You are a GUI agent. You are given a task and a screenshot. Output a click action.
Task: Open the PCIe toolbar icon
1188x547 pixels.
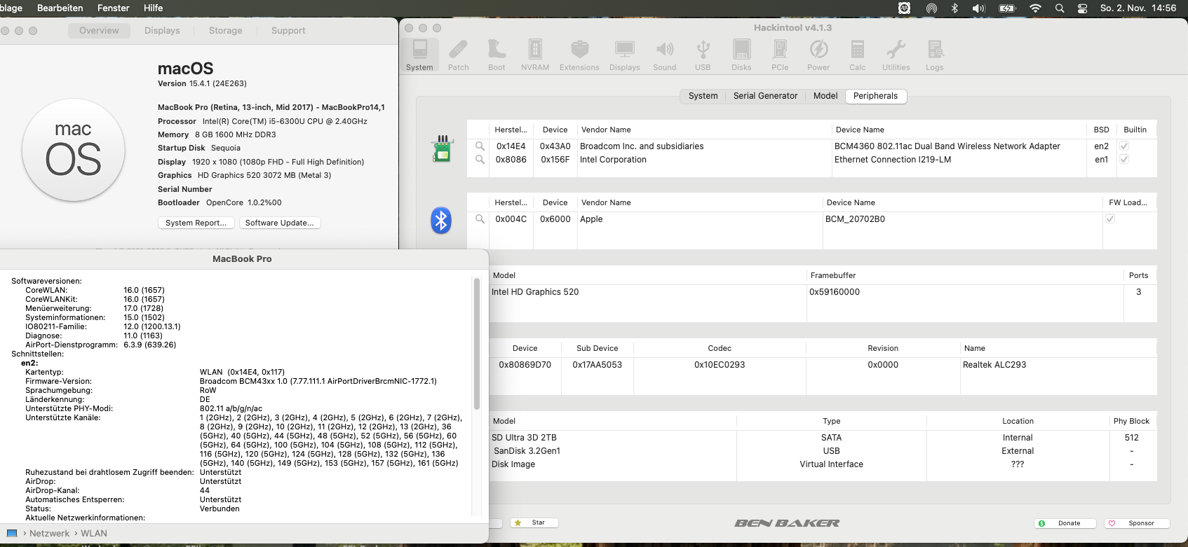tap(780, 55)
